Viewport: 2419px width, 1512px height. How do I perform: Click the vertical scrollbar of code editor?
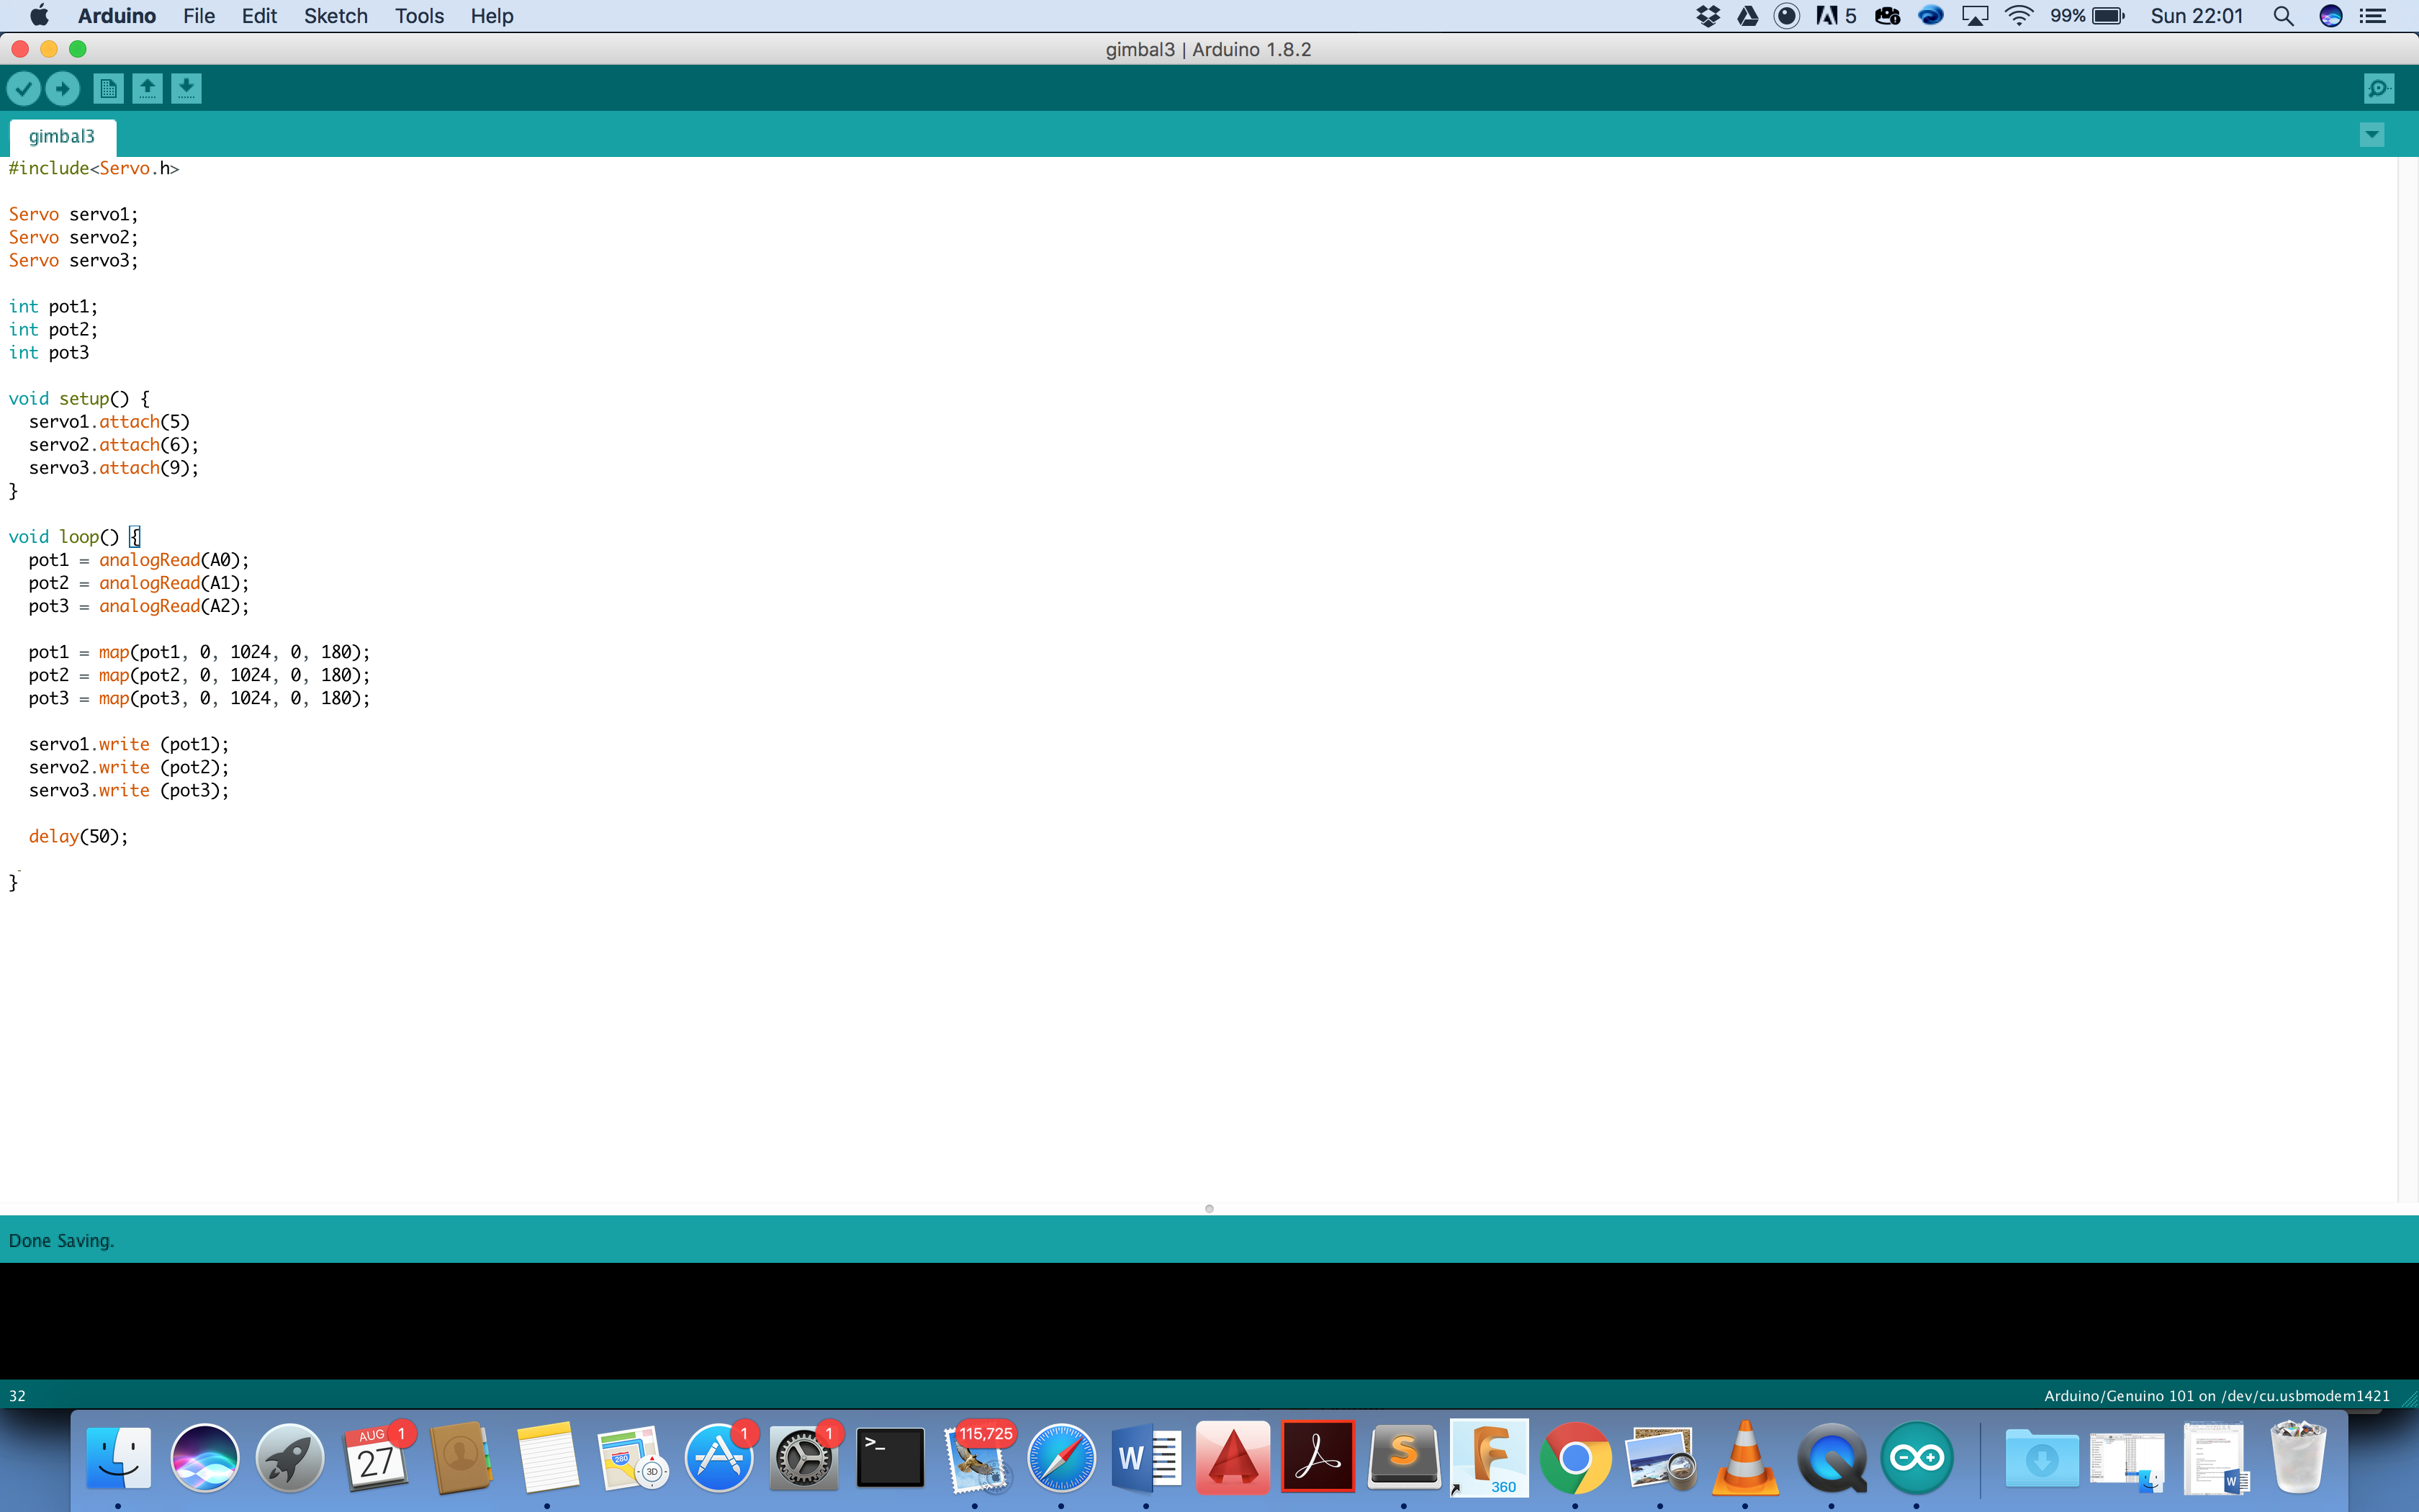click(x=2407, y=680)
